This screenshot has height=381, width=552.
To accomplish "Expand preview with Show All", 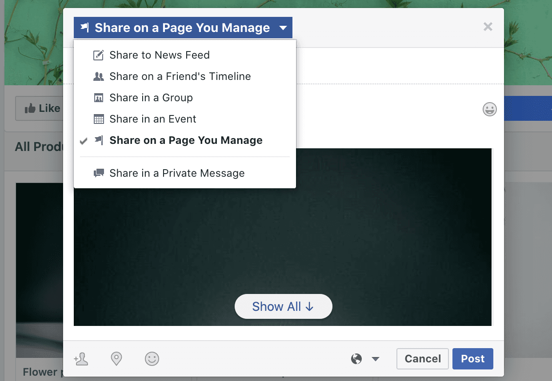I will (283, 306).
